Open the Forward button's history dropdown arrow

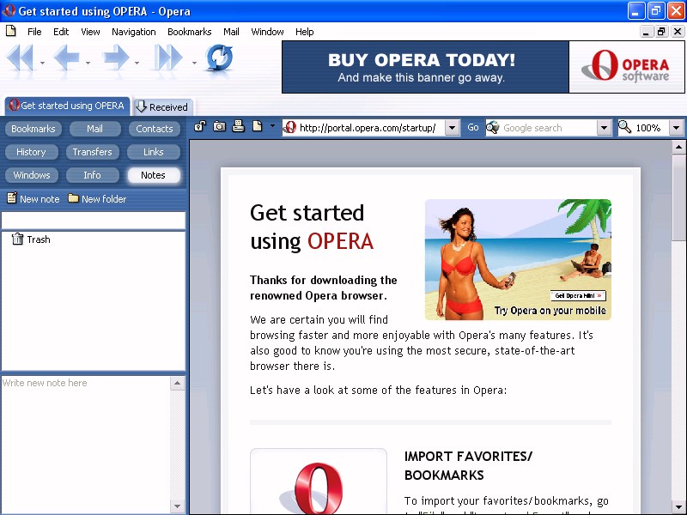click(137, 63)
